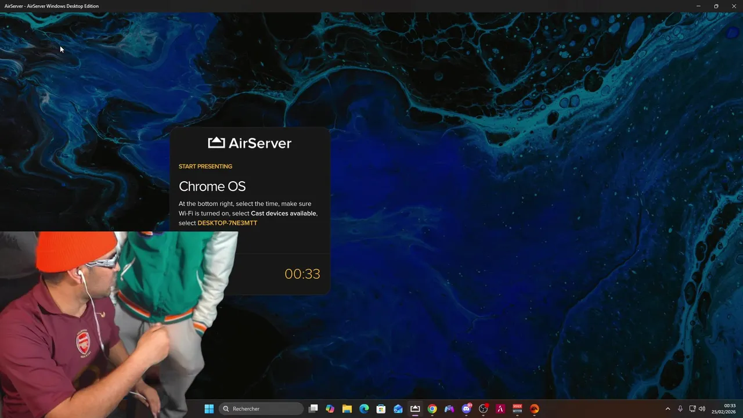This screenshot has width=743, height=418.
Task: Click the START PRESENTING label
Action: [x=205, y=167]
